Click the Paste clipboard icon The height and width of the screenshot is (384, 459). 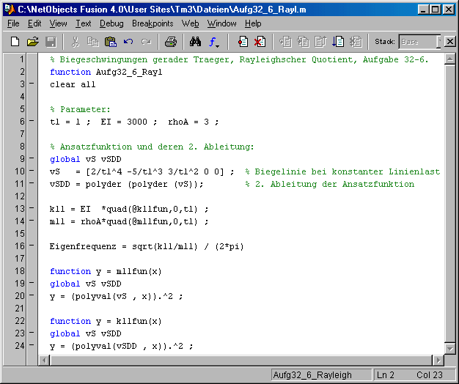click(111, 42)
